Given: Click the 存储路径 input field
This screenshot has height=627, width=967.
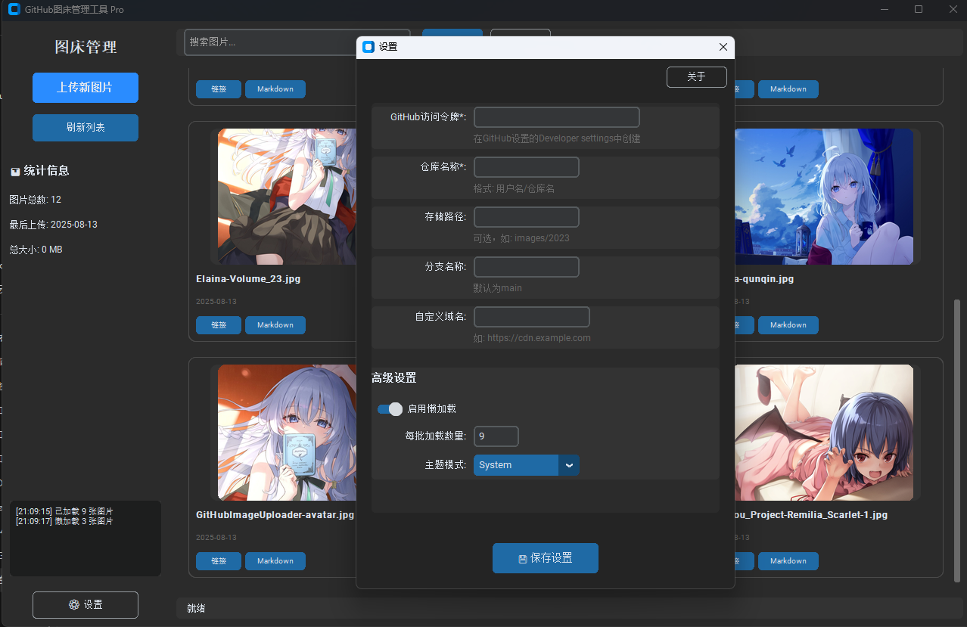Looking at the screenshot, I should pos(526,217).
